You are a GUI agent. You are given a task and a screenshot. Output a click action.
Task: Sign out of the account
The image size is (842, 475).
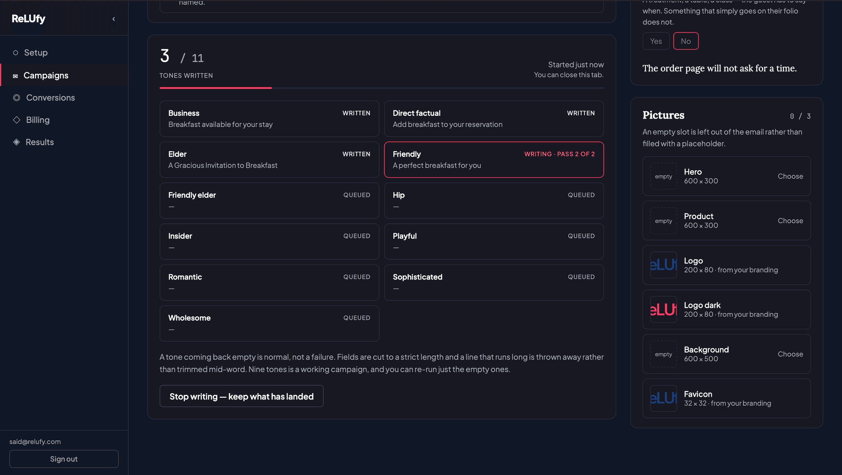[64, 459]
